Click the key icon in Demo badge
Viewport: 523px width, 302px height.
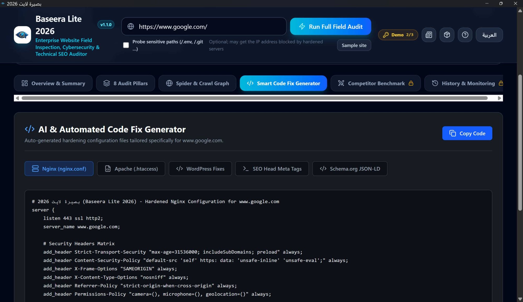pos(386,35)
